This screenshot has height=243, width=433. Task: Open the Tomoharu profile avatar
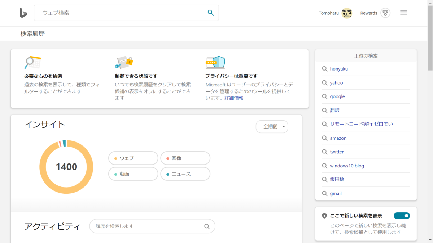click(347, 13)
